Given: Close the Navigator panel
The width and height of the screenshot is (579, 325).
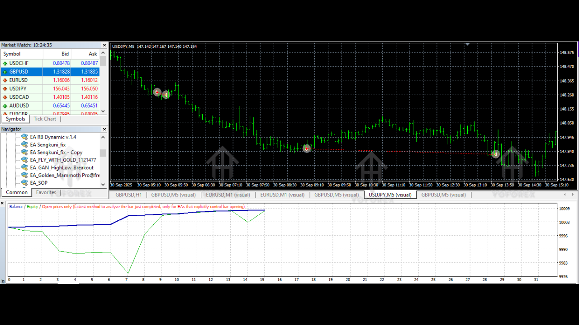Looking at the screenshot, I should (104, 129).
